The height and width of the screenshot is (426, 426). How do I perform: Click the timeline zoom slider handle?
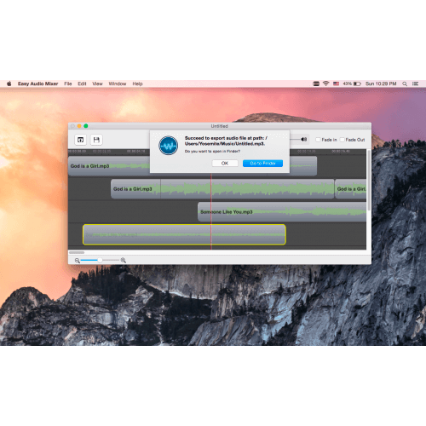pyautogui.click(x=100, y=260)
